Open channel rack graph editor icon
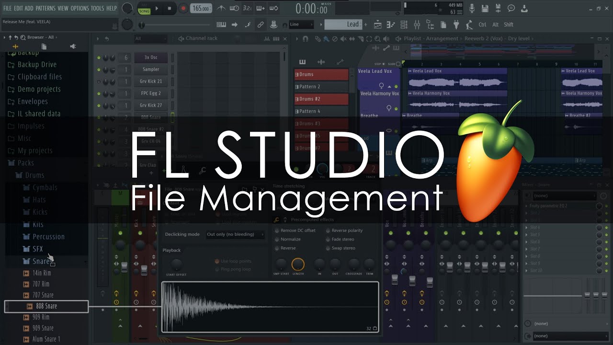Image resolution: width=613 pixels, height=345 pixels. (x=266, y=38)
